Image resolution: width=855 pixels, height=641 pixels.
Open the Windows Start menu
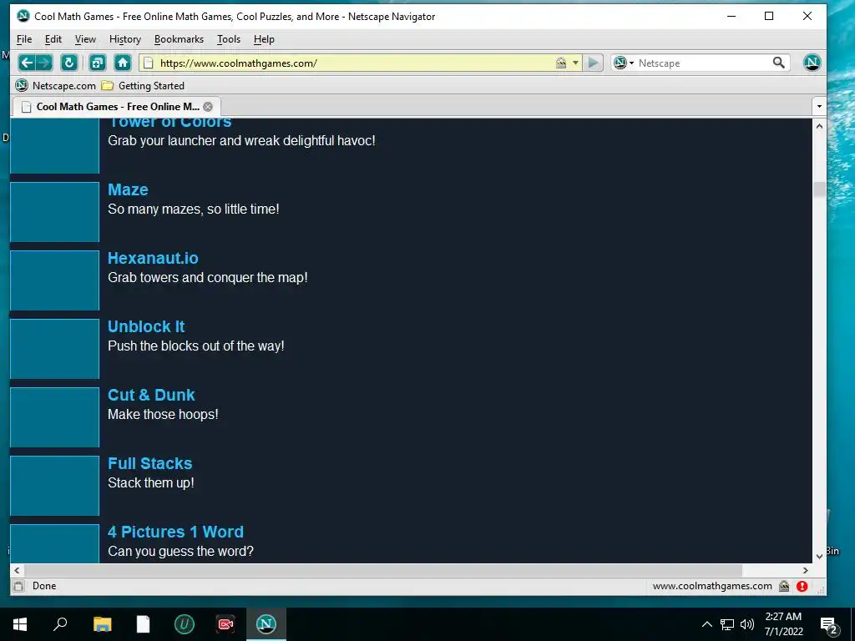click(x=20, y=624)
